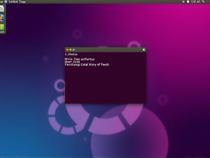Open the Home folder desktop icon
Image resolution: width=210 pixels, height=158 pixels.
pos(2,9)
